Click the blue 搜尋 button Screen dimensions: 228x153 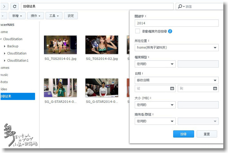[183, 134]
